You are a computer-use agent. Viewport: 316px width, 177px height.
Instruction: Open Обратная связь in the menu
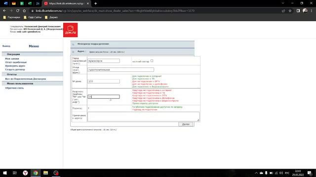14,88
